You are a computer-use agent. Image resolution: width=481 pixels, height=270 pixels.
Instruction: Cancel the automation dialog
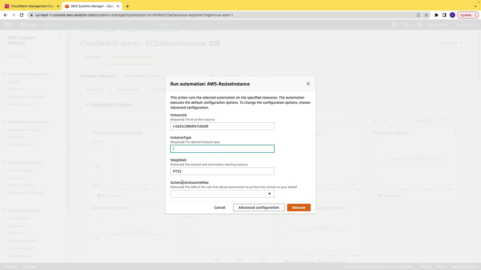point(219,207)
